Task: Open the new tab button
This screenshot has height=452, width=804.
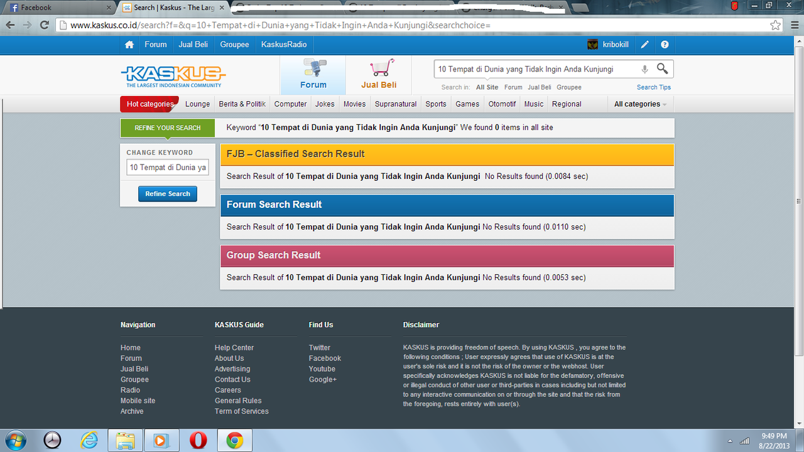Action: [579, 8]
